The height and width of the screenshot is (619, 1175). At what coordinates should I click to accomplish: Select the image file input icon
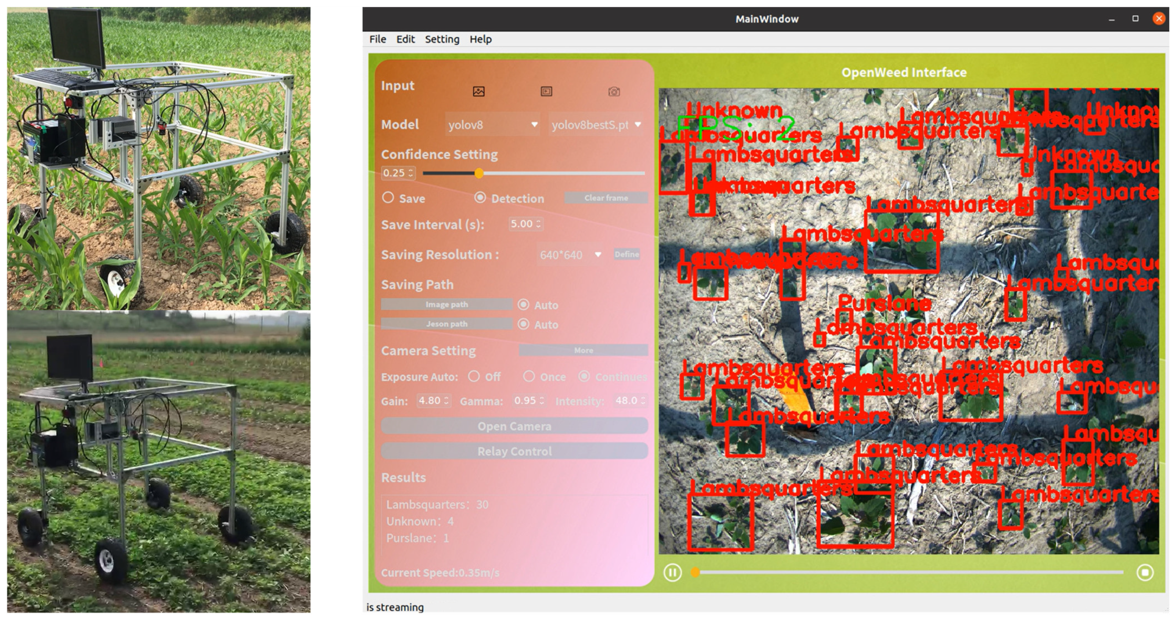(479, 92)
